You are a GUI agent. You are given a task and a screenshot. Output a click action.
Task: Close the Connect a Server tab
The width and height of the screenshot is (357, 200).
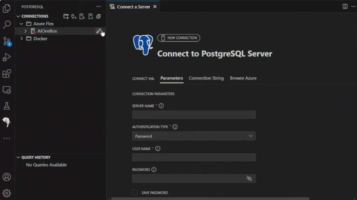pyautogui.click(x=155, y=7)
